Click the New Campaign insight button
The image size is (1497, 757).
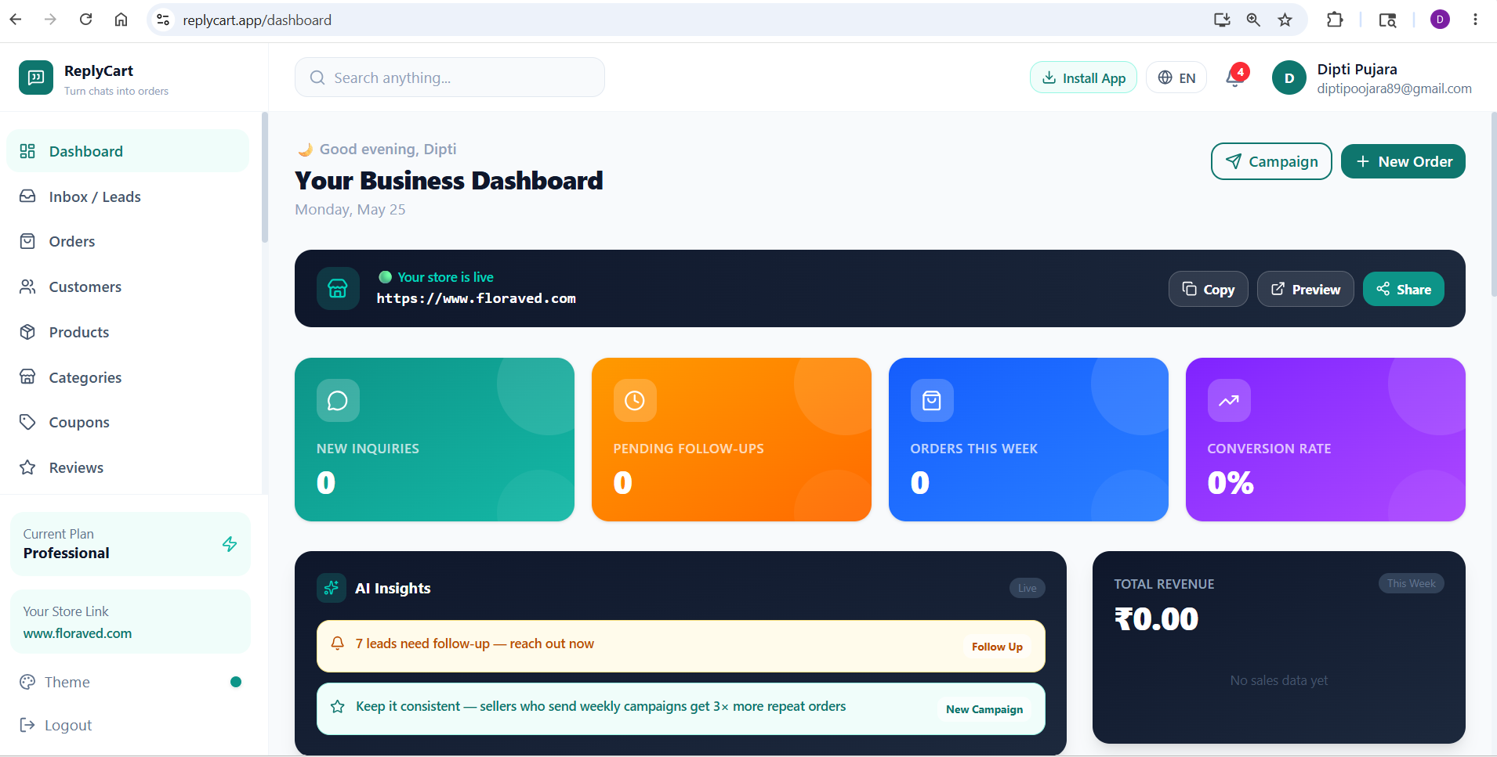click(984, 709)
